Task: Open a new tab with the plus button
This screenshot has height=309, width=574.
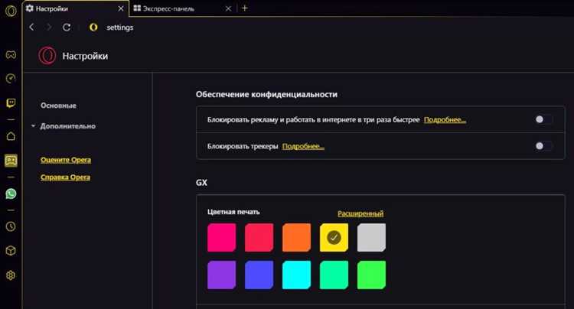Action: pos(245,8)
